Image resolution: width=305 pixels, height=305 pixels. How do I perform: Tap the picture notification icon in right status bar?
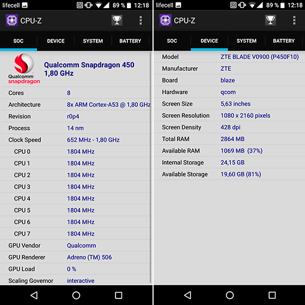(x=178, y=5)
